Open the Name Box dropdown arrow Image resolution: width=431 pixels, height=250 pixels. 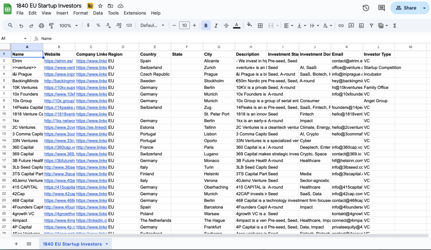pos(25,38)
